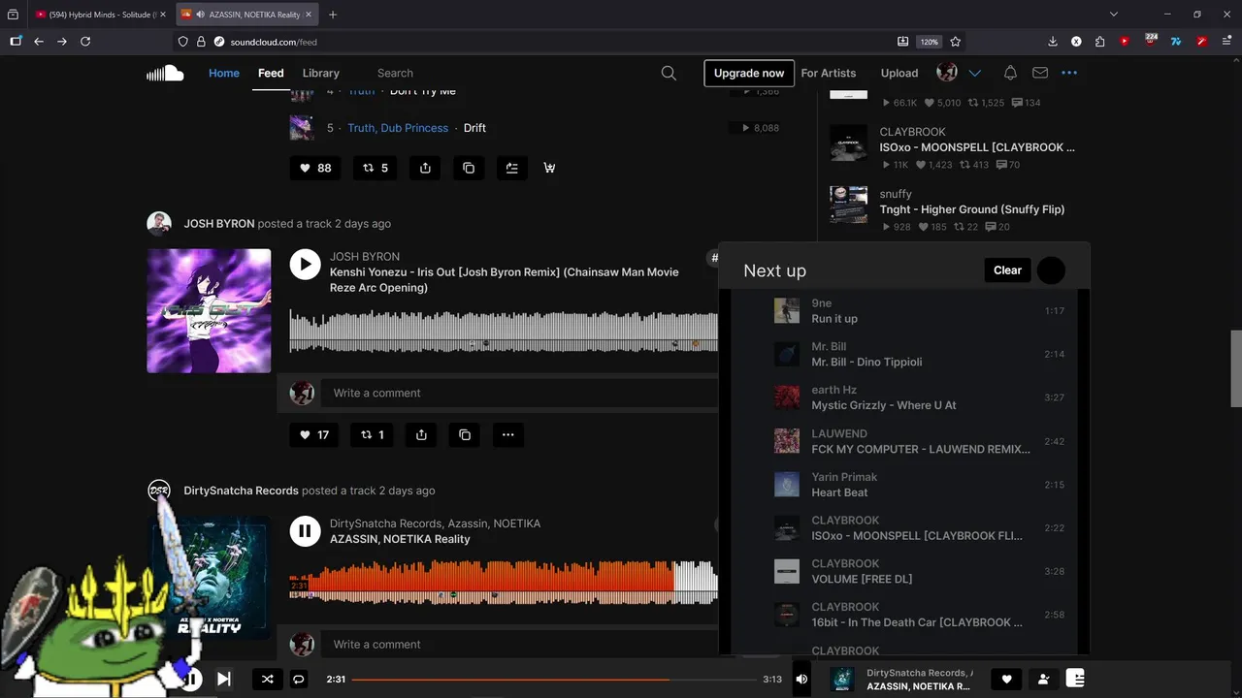Open the Drift track in Truth playlist

474,128
